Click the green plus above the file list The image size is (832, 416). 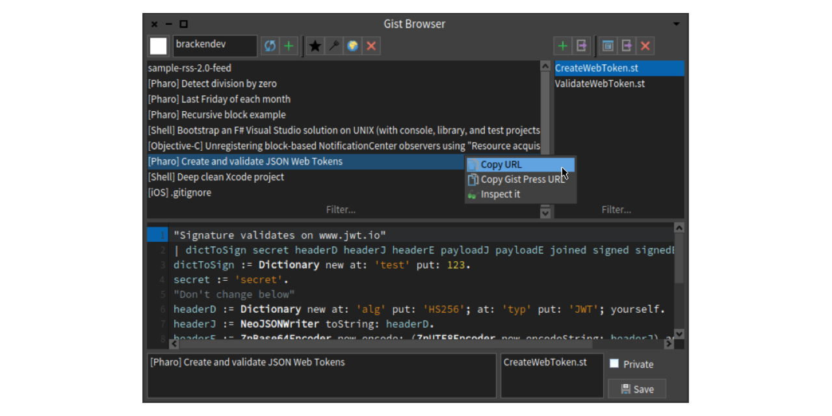click(x=563, y=46)
